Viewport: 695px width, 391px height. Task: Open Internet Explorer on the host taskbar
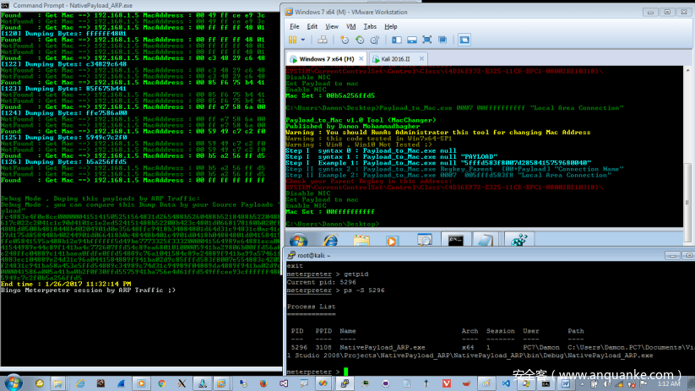pyautogui.click(x=80, y=383)
